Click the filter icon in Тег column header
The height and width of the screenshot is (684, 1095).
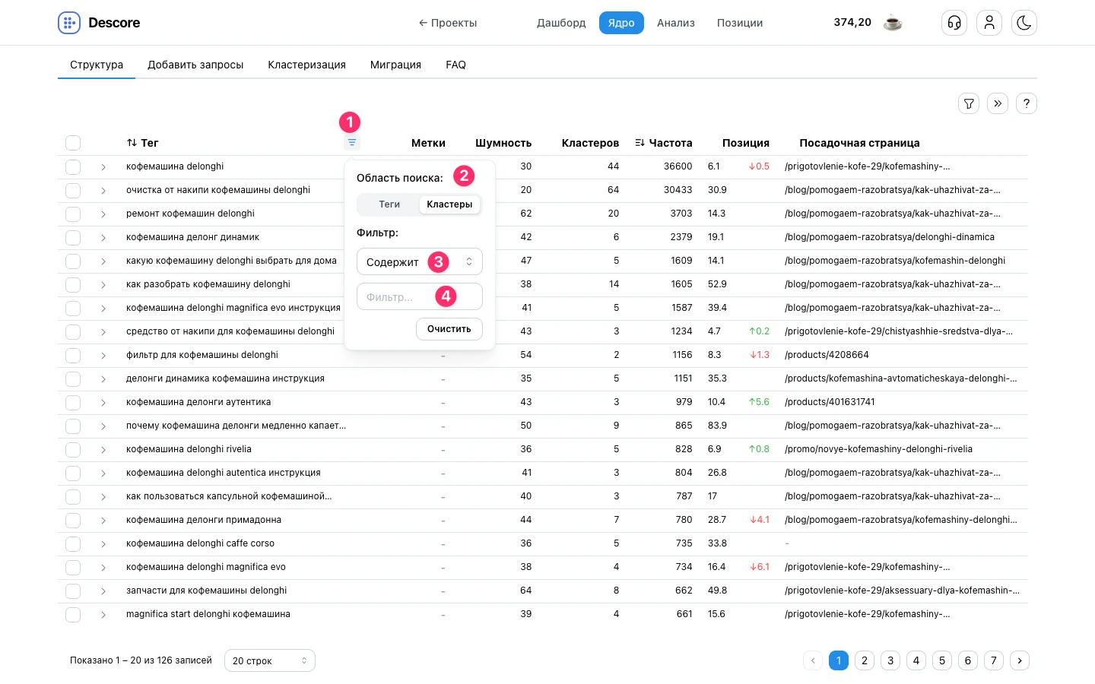point(352,142)
